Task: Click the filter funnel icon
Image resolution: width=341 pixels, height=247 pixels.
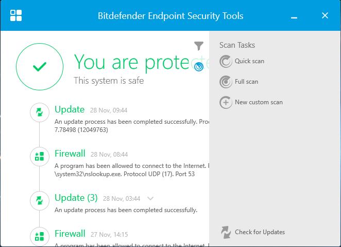Action: click(198, 46)
